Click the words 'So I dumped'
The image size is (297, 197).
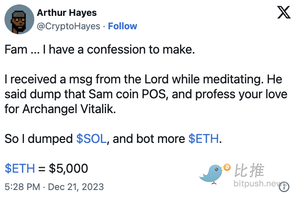click(39, 139)
